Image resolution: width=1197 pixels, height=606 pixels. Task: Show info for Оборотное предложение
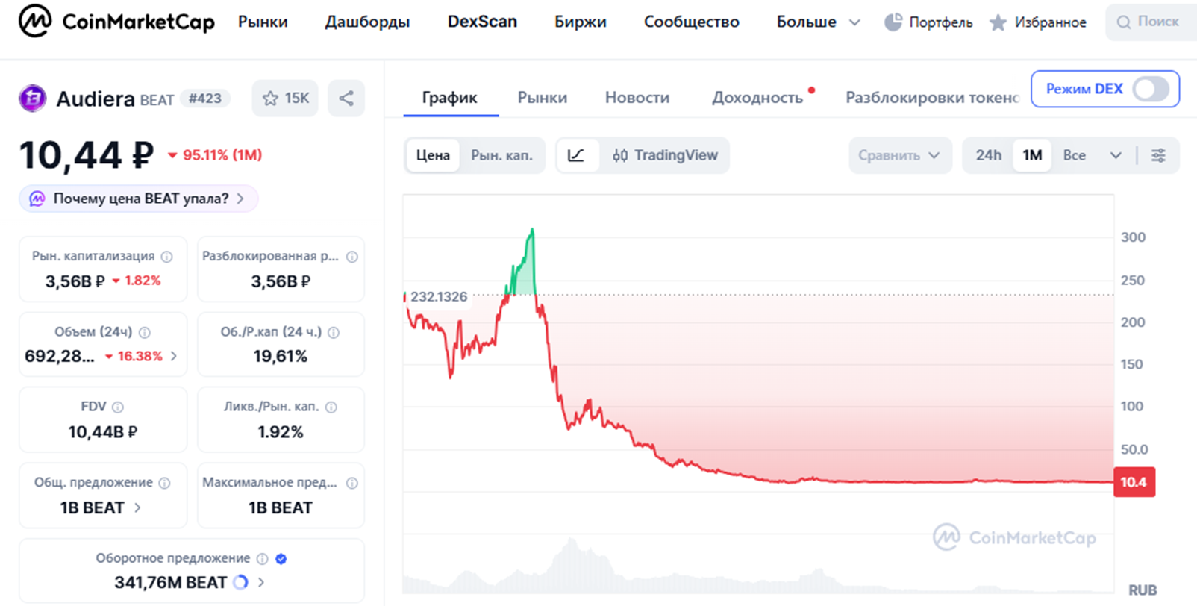[262, 558]
